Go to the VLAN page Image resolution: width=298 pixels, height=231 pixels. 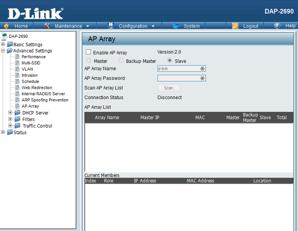(27, 69)
